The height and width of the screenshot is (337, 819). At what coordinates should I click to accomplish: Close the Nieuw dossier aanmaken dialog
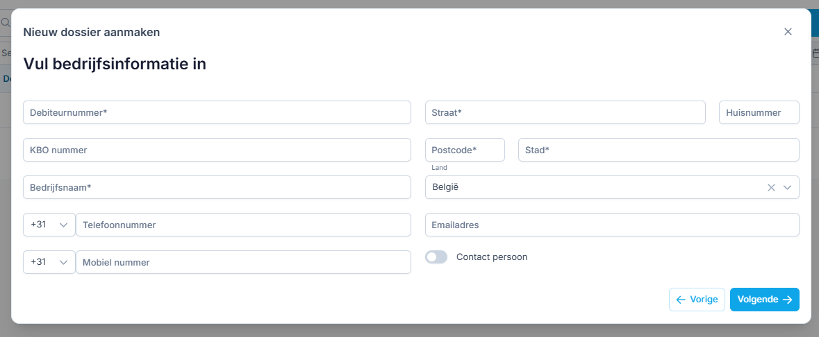point(788,32)
